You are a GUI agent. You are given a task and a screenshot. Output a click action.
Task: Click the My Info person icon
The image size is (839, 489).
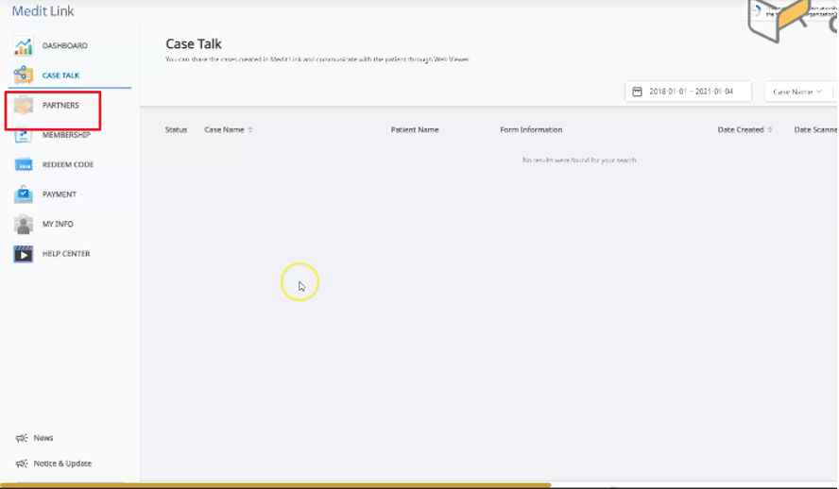[x=23, y=225]
